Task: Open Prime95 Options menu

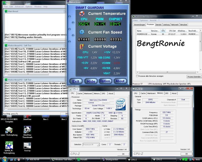Action: 29,7
